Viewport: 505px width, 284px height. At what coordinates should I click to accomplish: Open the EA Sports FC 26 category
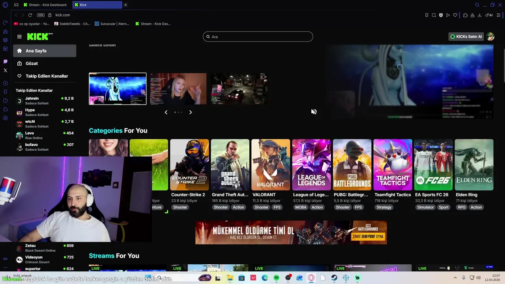tap(433, 165)
